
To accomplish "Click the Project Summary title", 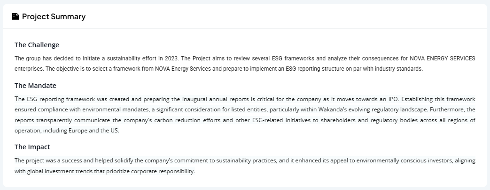I will pyautogui.click(x=54, y=16).
